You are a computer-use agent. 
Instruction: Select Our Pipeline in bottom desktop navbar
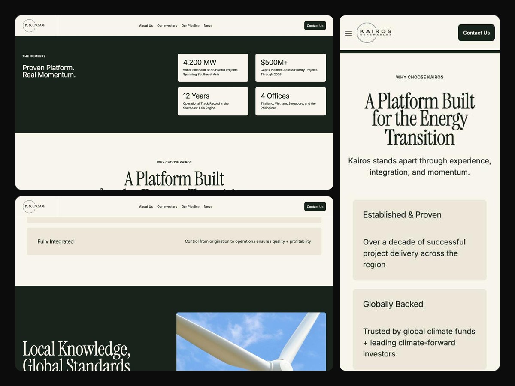click(x=190, y=207)
